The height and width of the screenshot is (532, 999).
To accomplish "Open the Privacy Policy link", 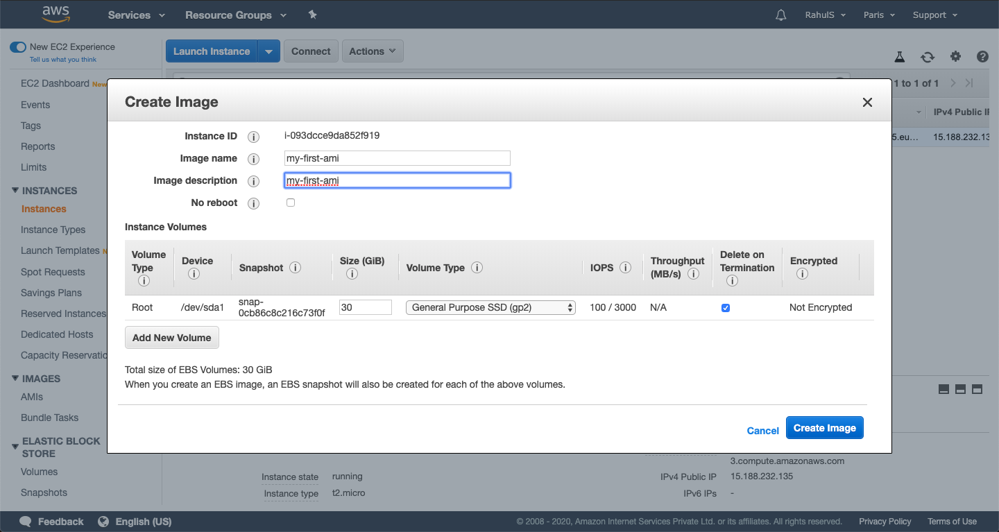I will pos(885,521).
